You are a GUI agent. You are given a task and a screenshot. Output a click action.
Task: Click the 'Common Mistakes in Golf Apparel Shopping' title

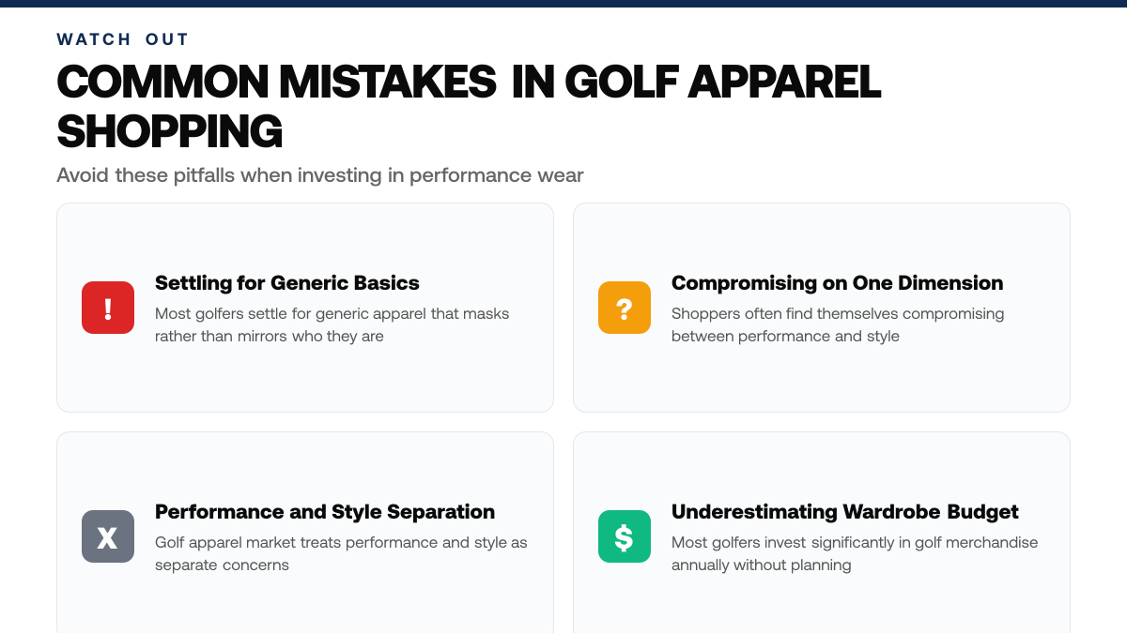coord(469,107)
